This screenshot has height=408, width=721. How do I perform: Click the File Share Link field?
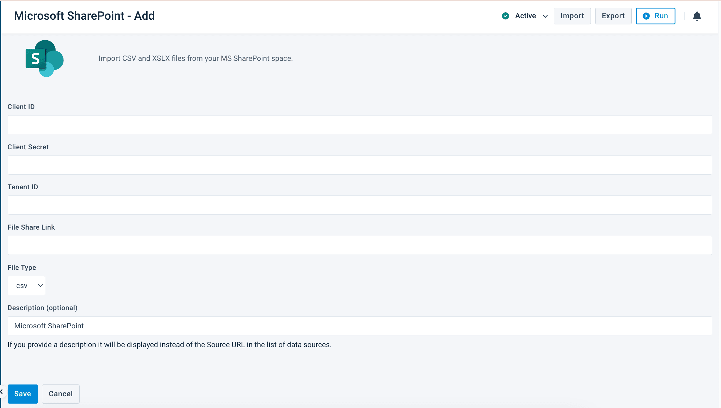pyautogui.click(x=360, y=245)
